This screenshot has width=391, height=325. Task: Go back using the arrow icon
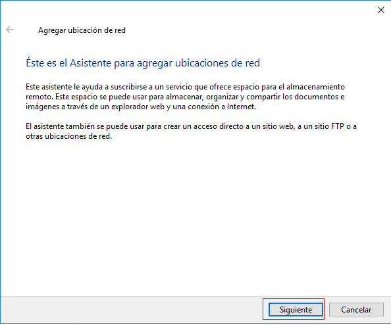[x=10, y=30]
